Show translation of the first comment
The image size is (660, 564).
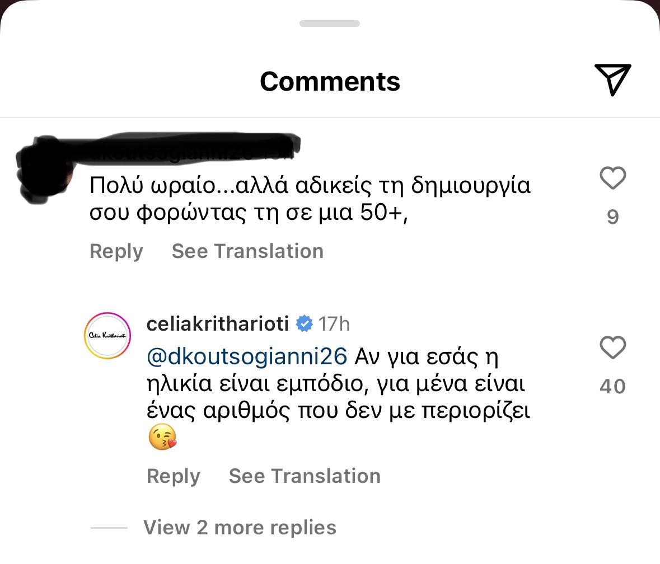(x=247, y=251)
